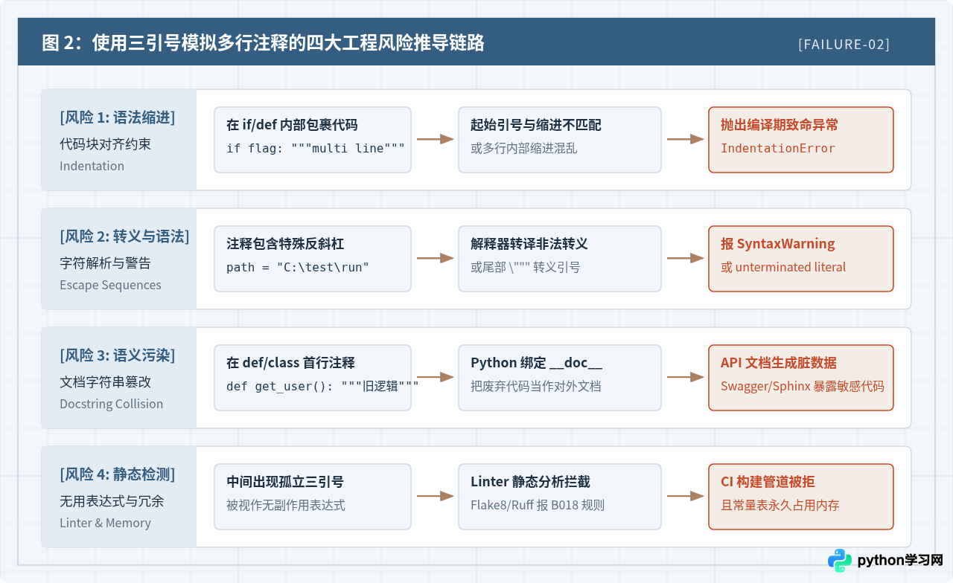Select the "无用表达式与冗余" subtitle
This screenshot has width=953, height=583.
click(112, 501)
